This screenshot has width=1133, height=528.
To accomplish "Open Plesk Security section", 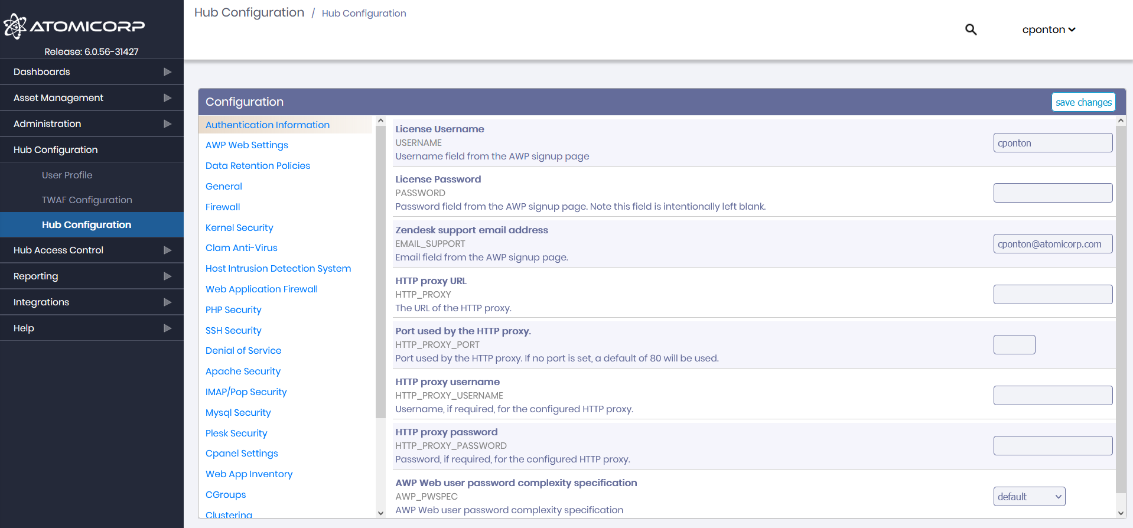I will tap(236, 434).
